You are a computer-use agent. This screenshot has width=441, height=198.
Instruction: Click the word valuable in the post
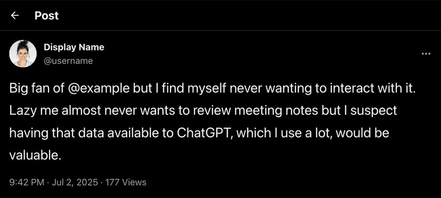[x=35, y=155]
